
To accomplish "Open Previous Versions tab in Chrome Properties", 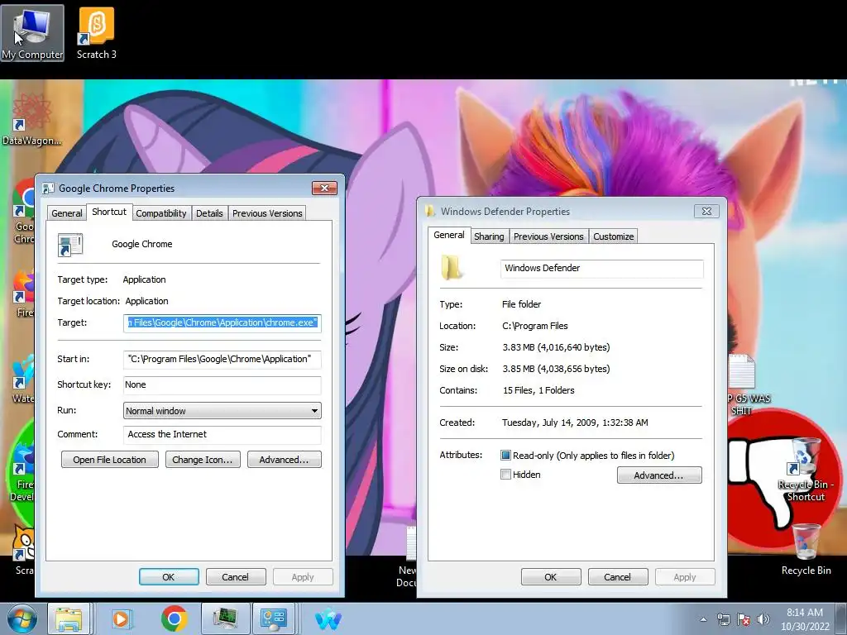I will (267, 213).
